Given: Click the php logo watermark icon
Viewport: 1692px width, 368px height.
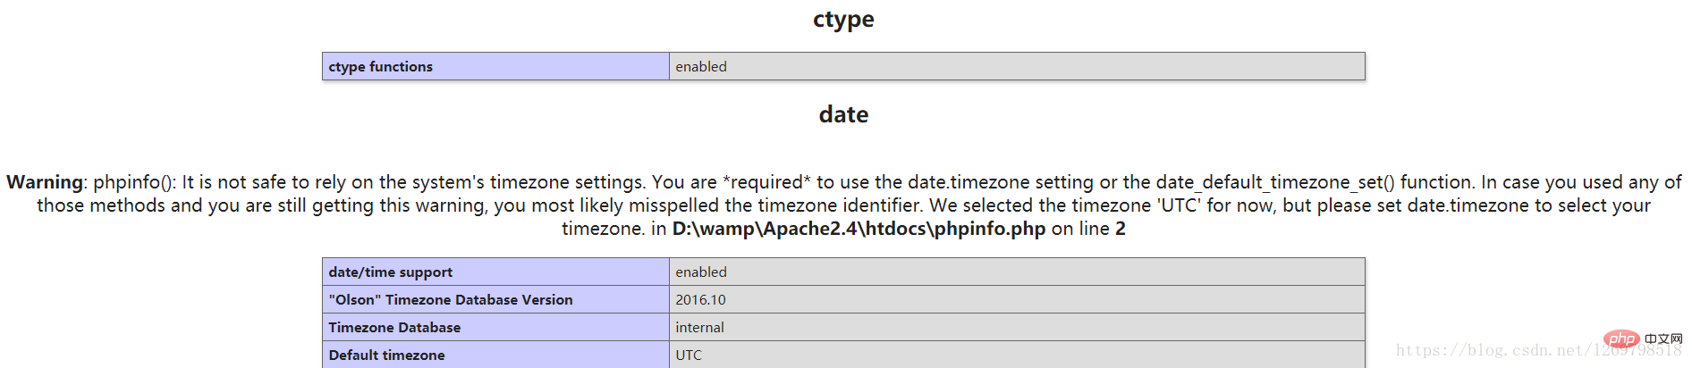Looking at the screenshot, I should (x=1621, y=339).
